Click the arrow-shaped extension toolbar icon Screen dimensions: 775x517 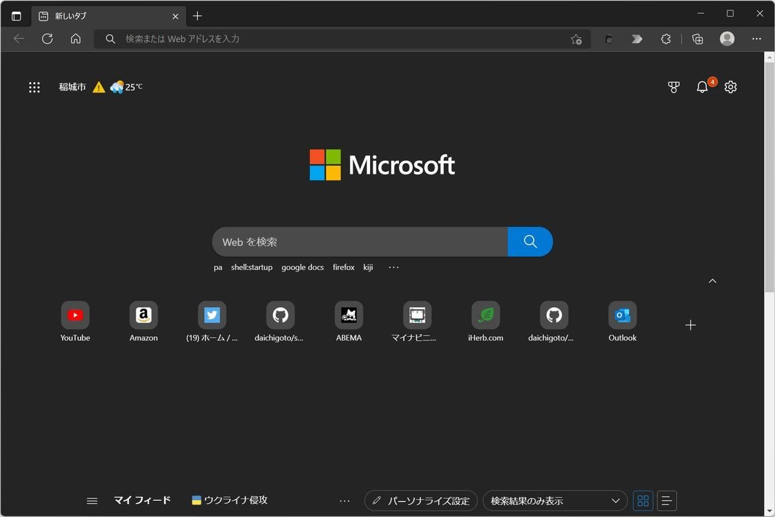click(x=637, y=39)
